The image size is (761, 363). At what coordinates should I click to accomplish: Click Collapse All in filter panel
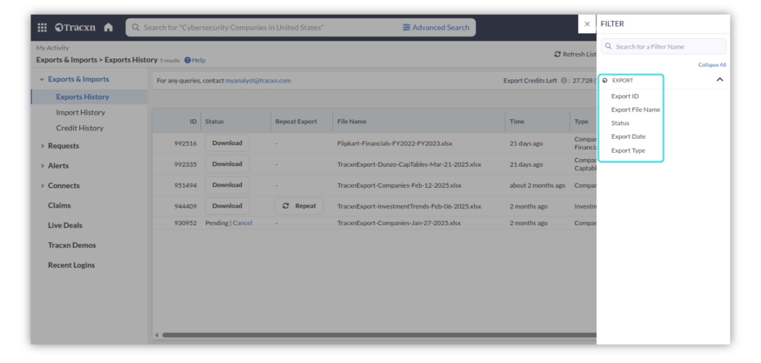(712, 65)
